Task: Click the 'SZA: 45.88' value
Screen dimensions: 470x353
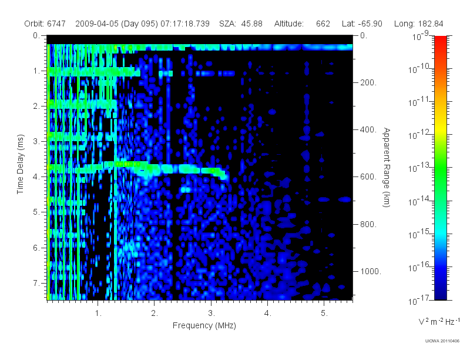Action: click(x=241, y=24)
